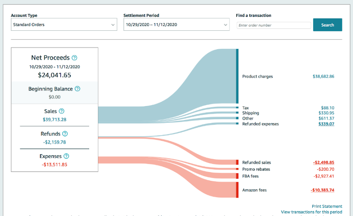Click the Amazon fees label
353x216 pixels.
(x=255, y=190)
